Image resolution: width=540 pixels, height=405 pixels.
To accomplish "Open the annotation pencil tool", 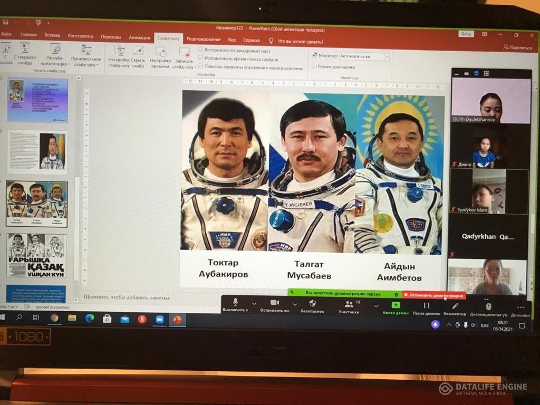I will (455, 306).
